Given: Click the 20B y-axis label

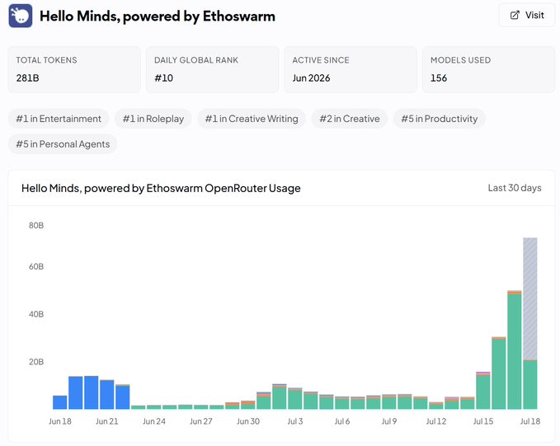Looking at the screenshot, I should (x=36, y=362).
